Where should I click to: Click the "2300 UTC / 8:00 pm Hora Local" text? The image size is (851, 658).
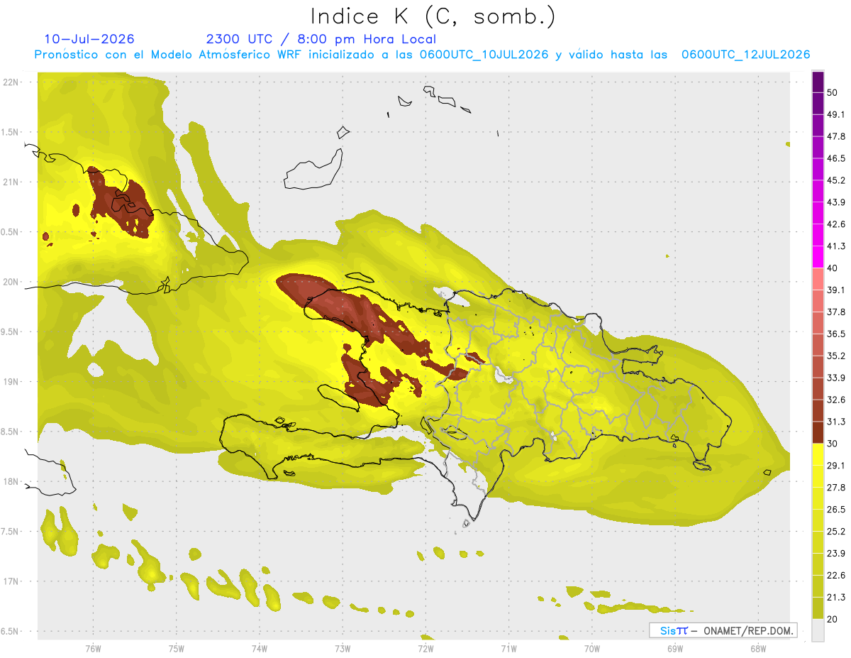(x=321, y=39)
